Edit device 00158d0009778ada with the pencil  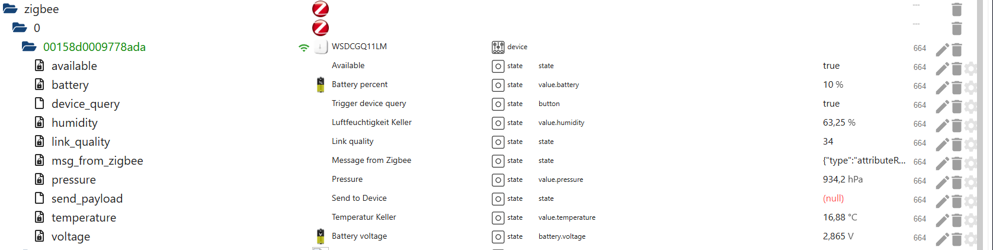point(942,50)
